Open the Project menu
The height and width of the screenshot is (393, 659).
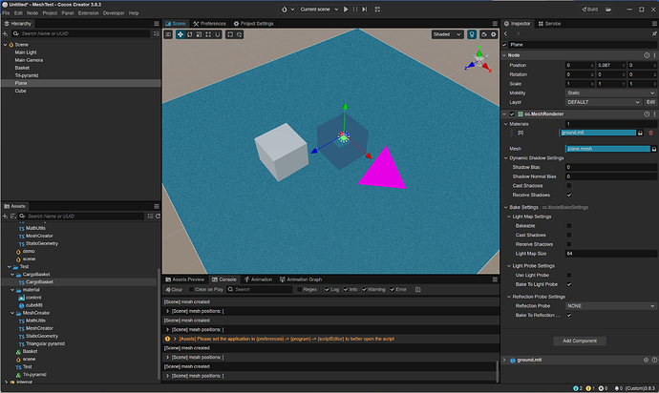[50, 13]
